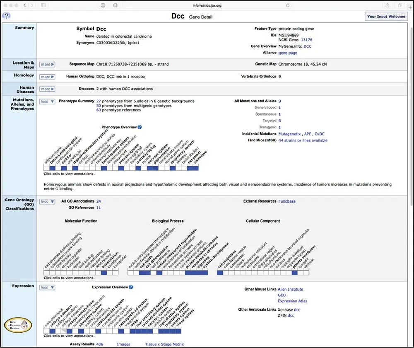View 436 assay results
Image resolution: width=414 pixels, height=348 pixels.
[x=99, y=344]
